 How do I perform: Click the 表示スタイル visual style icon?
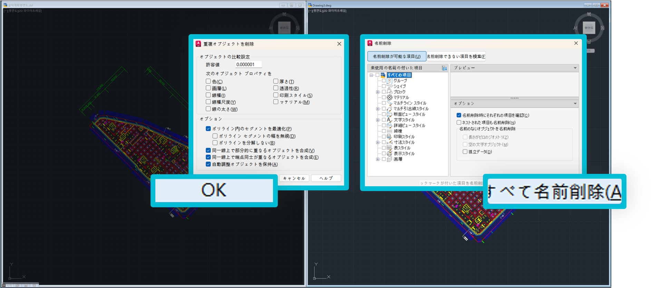[389, 153]
